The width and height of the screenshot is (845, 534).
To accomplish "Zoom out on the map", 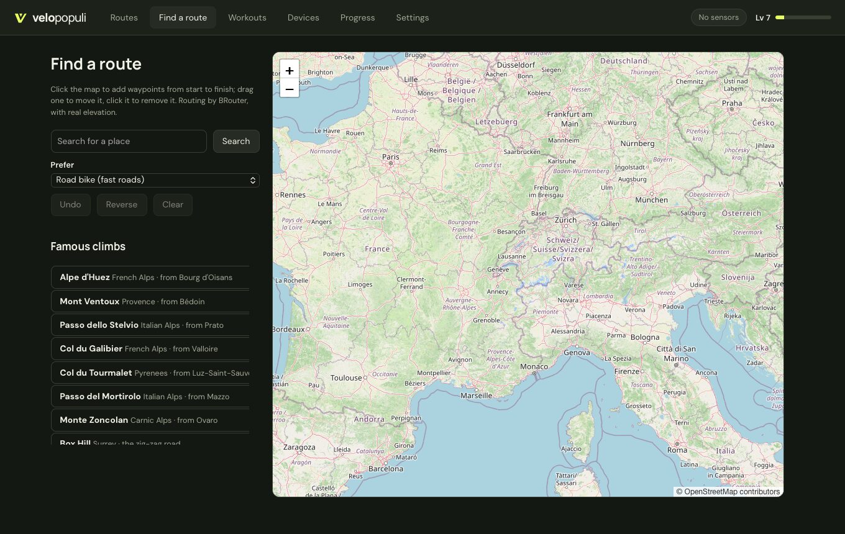I will coord(290,88).
